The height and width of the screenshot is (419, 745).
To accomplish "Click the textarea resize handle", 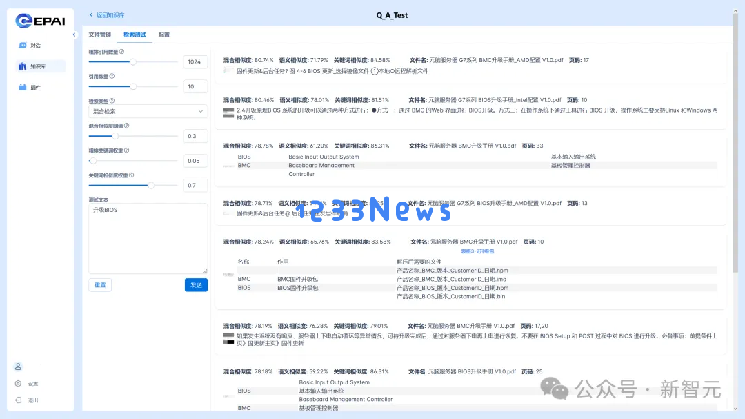I will pos(205,271).
